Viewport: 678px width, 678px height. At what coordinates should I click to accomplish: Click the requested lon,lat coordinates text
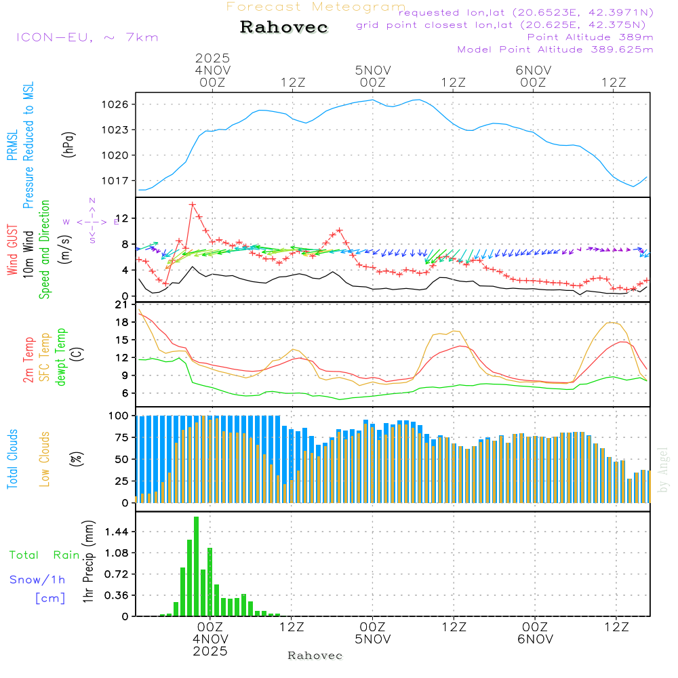tap(525, 12)
